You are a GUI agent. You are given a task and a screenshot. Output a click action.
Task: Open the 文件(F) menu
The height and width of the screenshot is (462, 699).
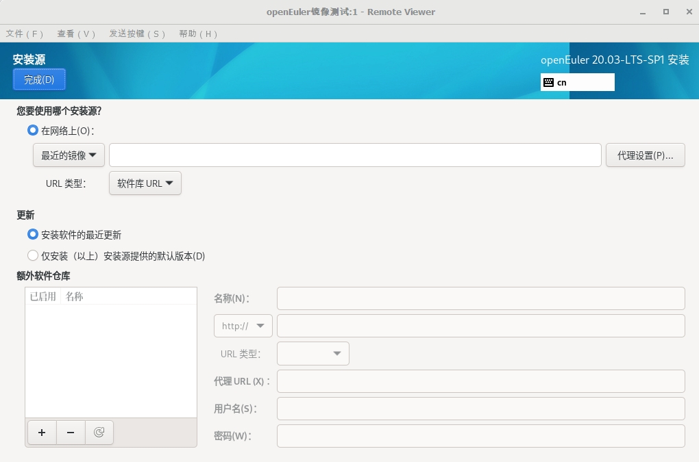click(25, 34)
